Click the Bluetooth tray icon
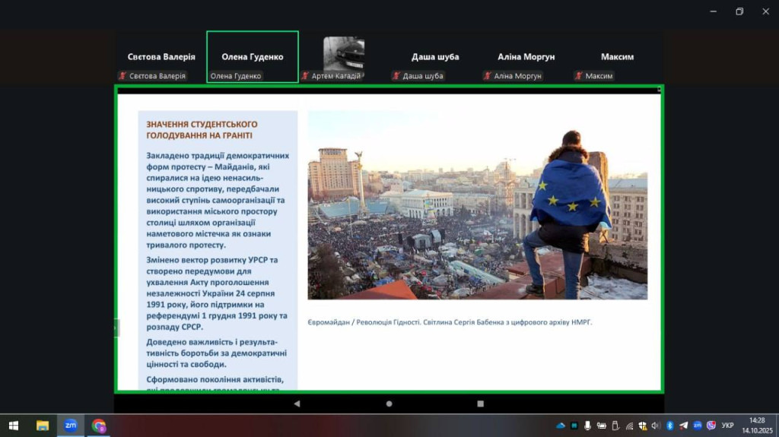779x437 pixels. [670, 426]
